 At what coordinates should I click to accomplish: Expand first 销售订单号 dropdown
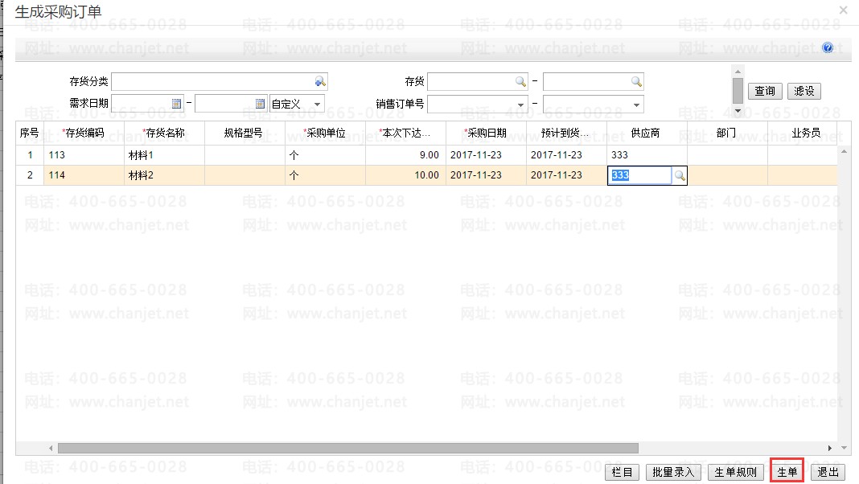point(520,105)
